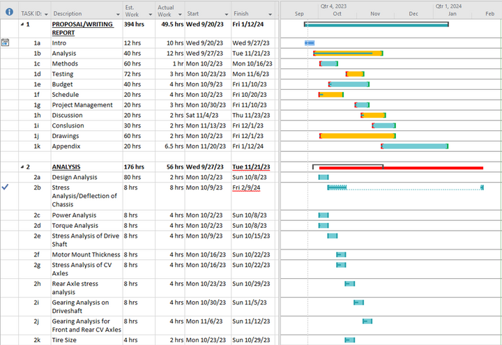This screenshot has width=502, height=345.
Task: Click the Appendix task teal Gantt bar
Action: [x=415, y=146]
